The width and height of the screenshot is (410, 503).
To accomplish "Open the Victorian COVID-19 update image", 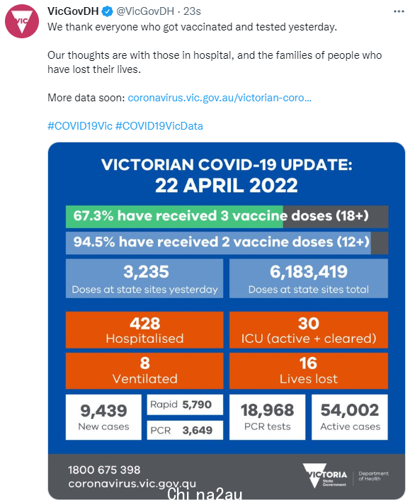I will click(227, 320).
